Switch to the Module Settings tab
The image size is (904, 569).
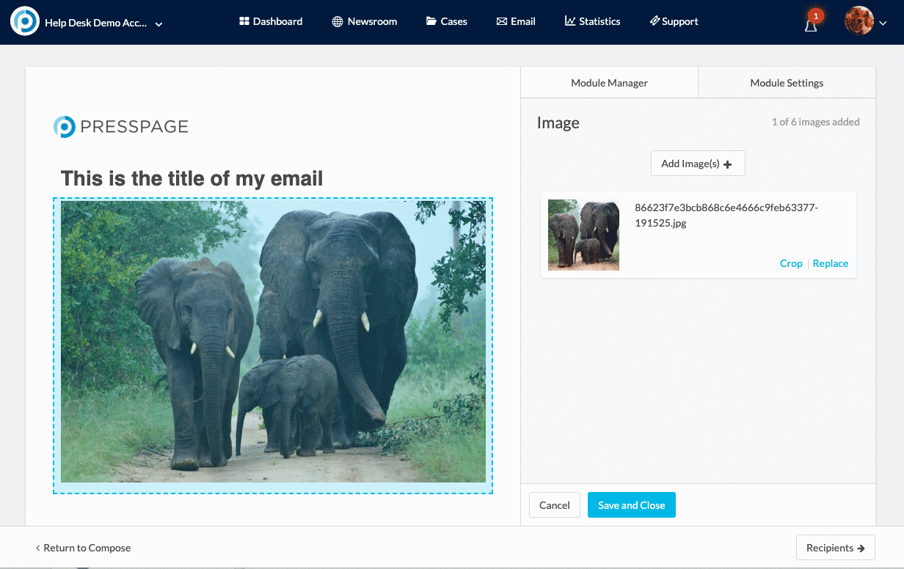[787, 83]
